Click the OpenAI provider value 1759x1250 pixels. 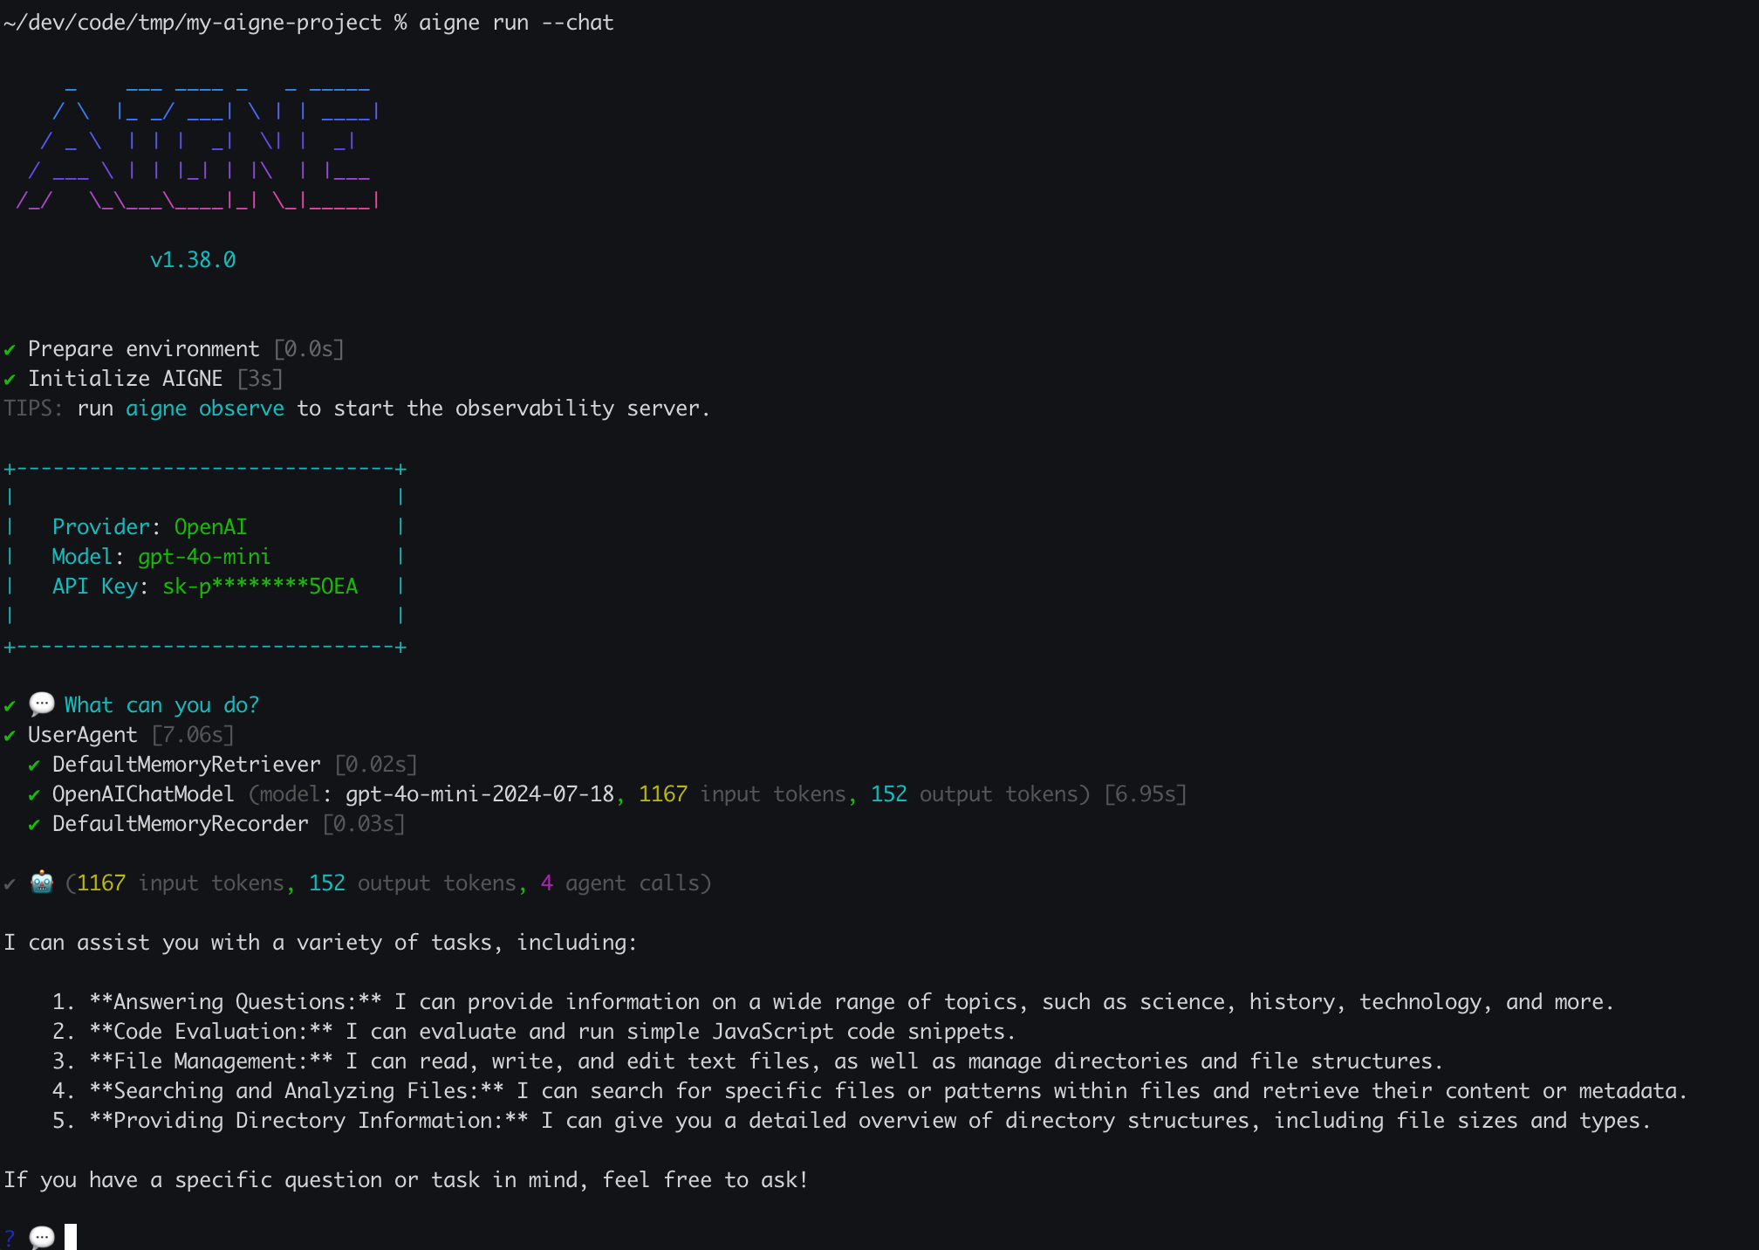(210, 527)
